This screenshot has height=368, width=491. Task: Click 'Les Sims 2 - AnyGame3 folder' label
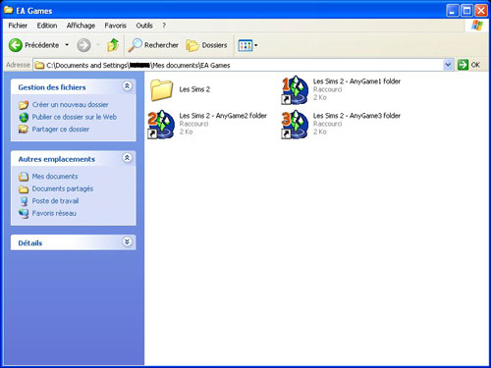(356, 116)
